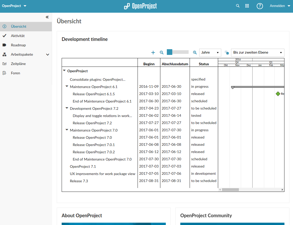Screen dimensions: 293x225
Task: Collapse the OpenProject root tree node
Action: coord(64,71)
